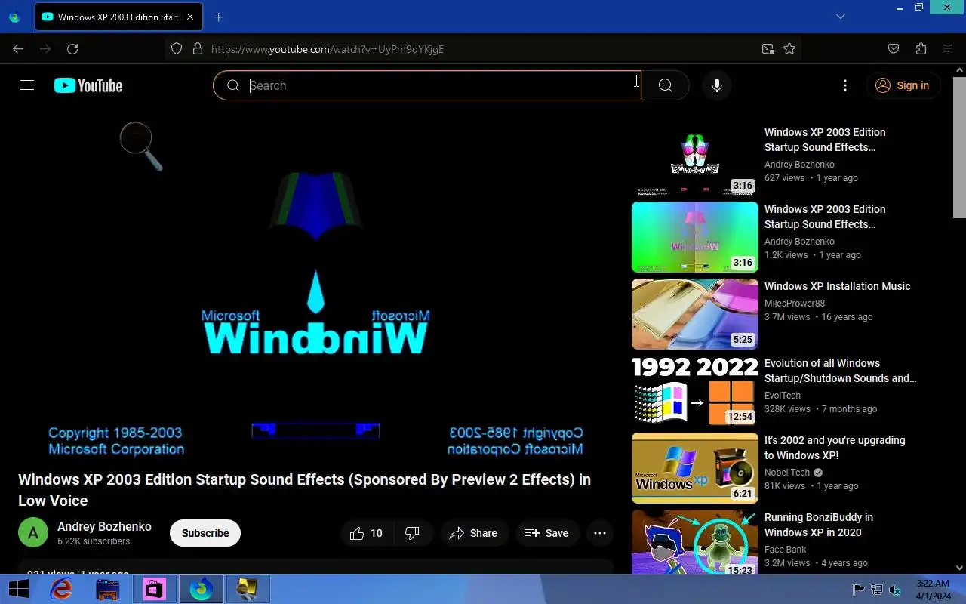Open Andrey Bozhenko channel avatar
This screenshot has height=604, width=966.
pyautogui.click(x=33, y=533)
